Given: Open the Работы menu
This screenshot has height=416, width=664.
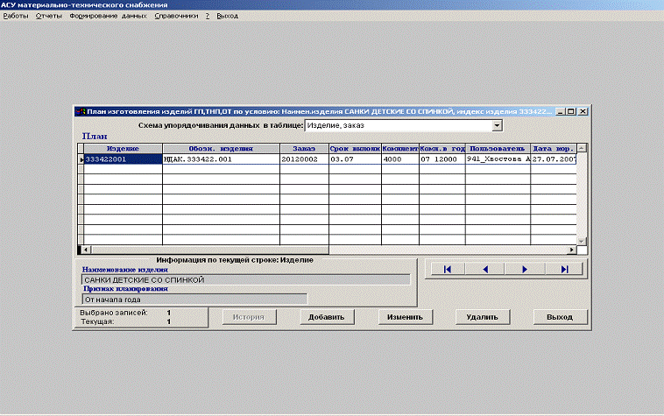Looking at the screenshot, I should [x=16, y=17].
